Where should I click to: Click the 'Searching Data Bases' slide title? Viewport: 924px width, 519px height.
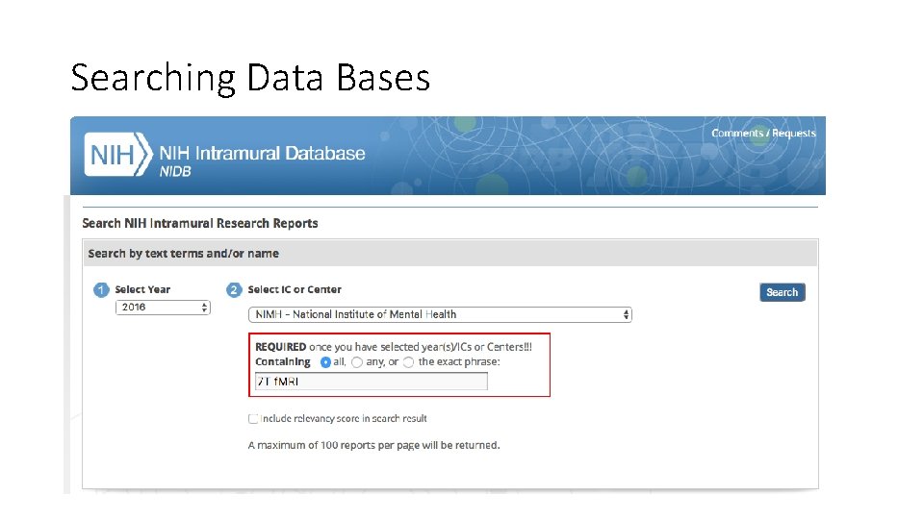(x=250, y=78)
